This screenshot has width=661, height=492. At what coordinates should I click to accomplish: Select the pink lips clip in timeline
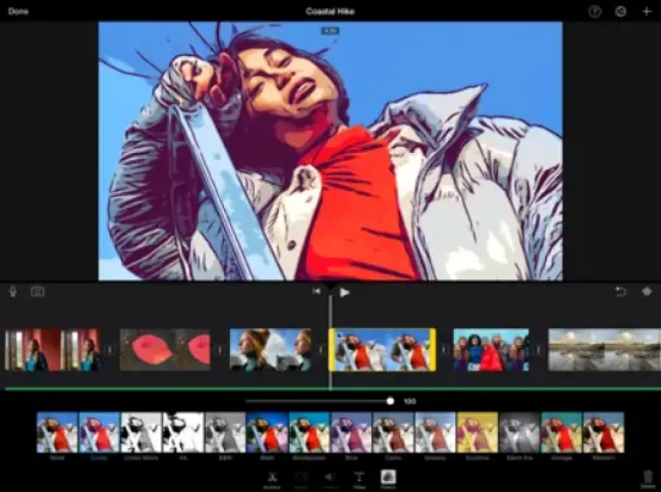click(165, 350)
